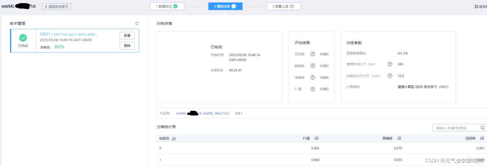Open AI应用 link ending ExeML_94a212c2
Screen dimensions: 487x166
pos(202,114)
